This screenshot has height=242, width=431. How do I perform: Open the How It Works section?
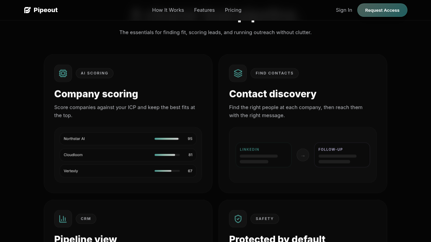tap(168, 10)
